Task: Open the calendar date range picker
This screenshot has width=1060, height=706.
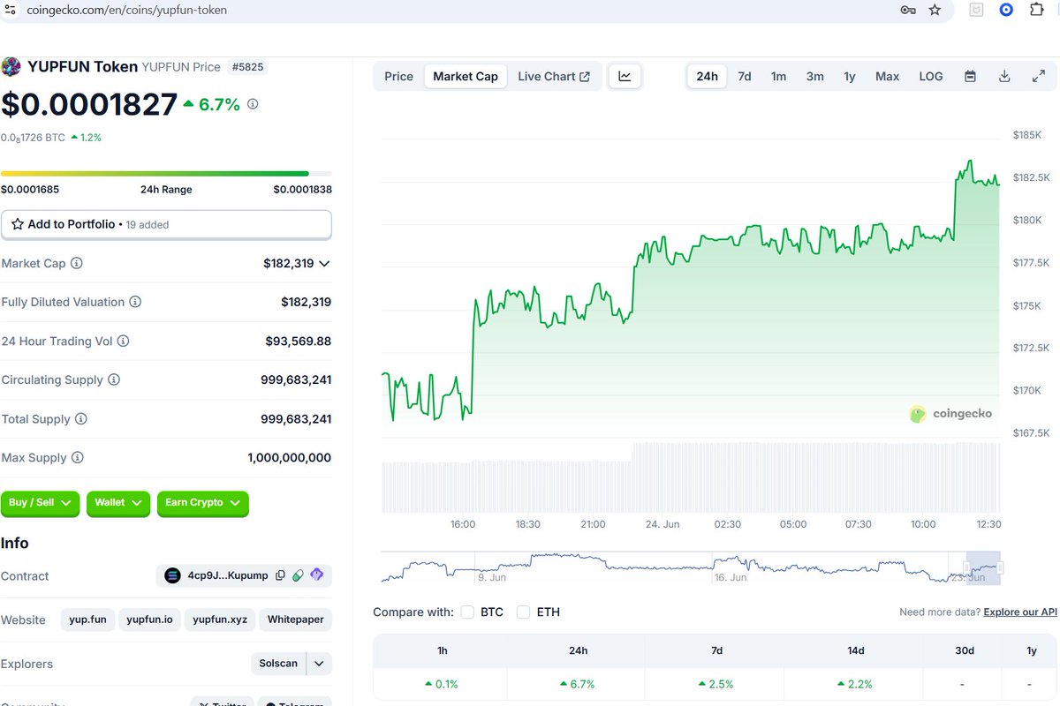Action: [970, 77]
